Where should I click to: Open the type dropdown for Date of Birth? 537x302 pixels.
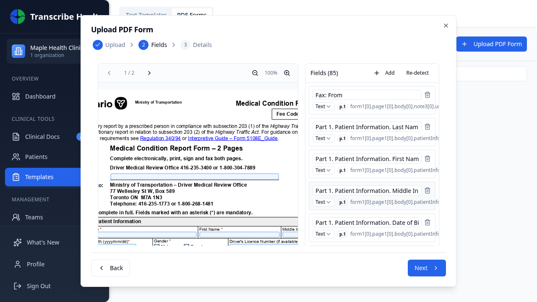point(323,234)
